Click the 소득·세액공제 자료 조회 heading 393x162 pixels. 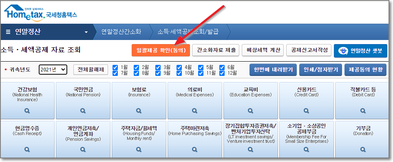(41, 50)
